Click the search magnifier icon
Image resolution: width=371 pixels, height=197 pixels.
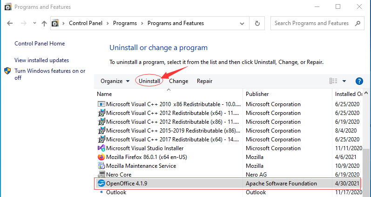coord(358,23)
